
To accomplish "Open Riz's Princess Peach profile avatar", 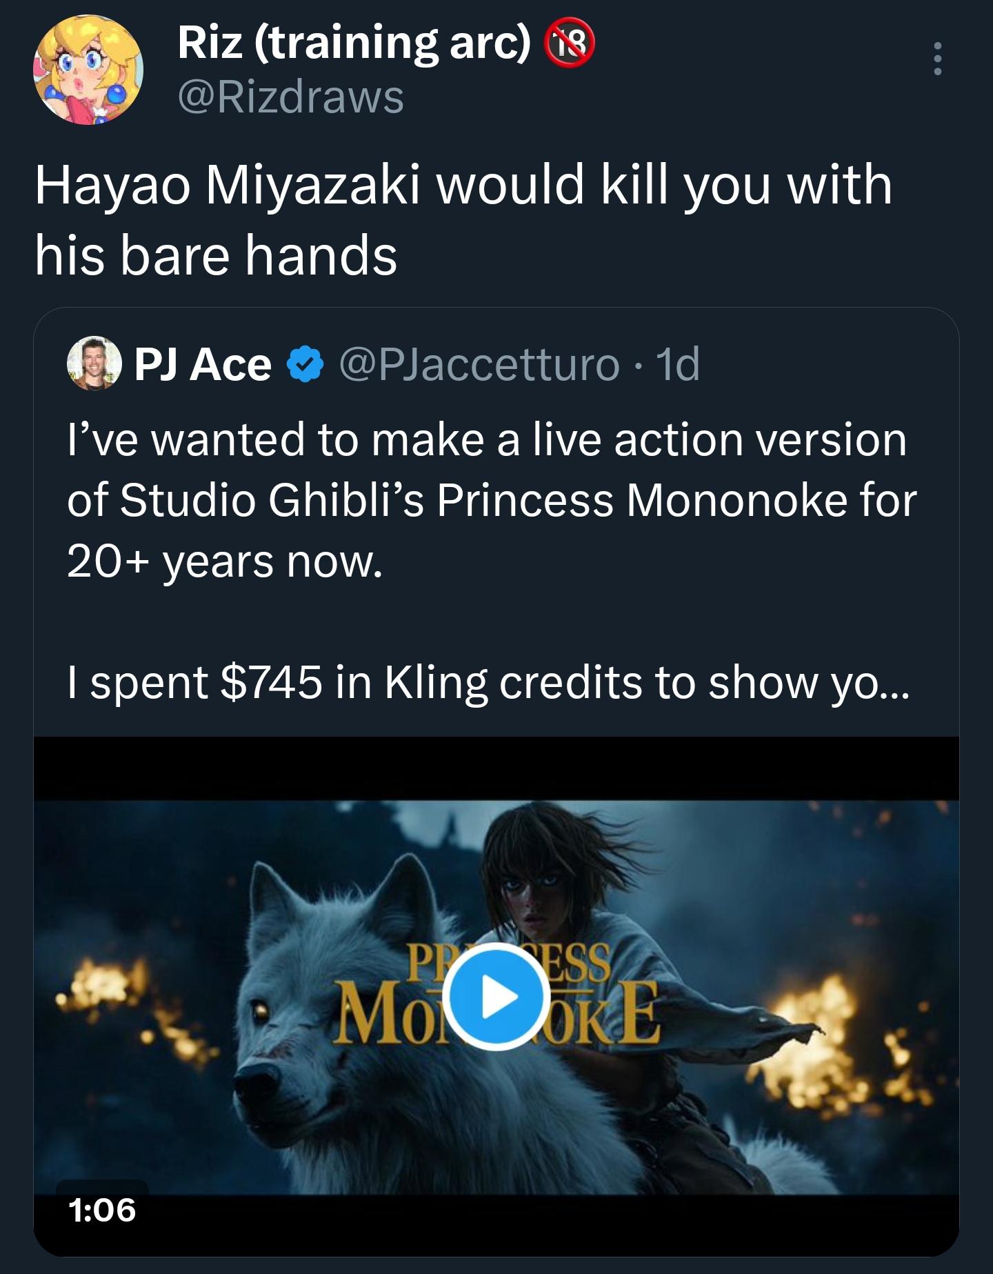I will point(89,70).
